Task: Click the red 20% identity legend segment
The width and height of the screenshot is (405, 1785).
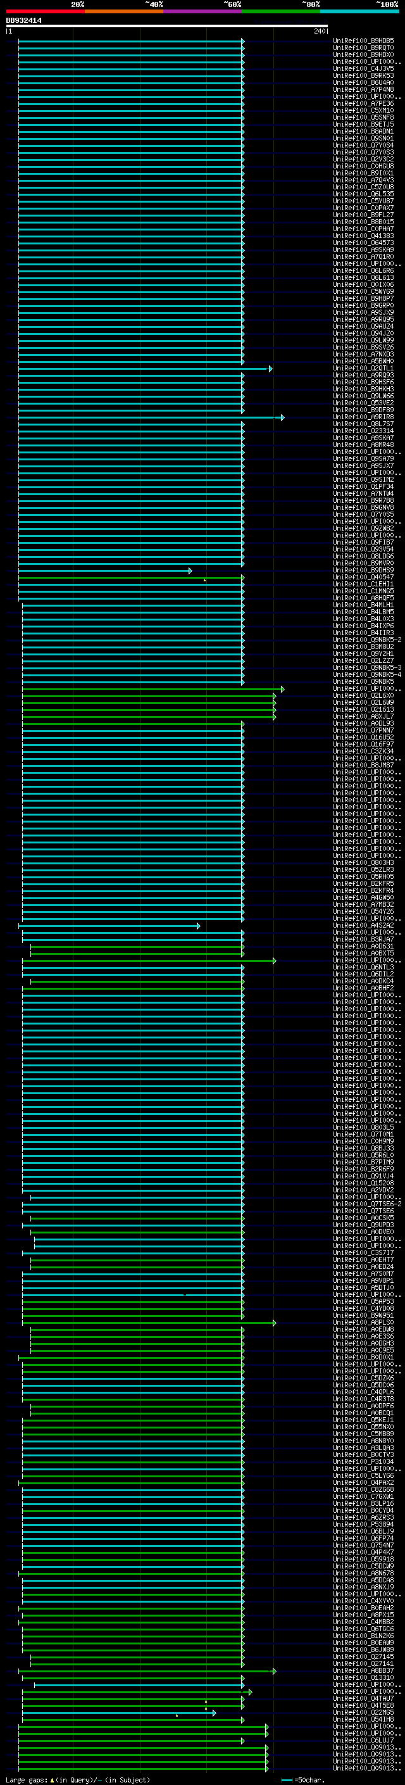Action: point(45,11)
